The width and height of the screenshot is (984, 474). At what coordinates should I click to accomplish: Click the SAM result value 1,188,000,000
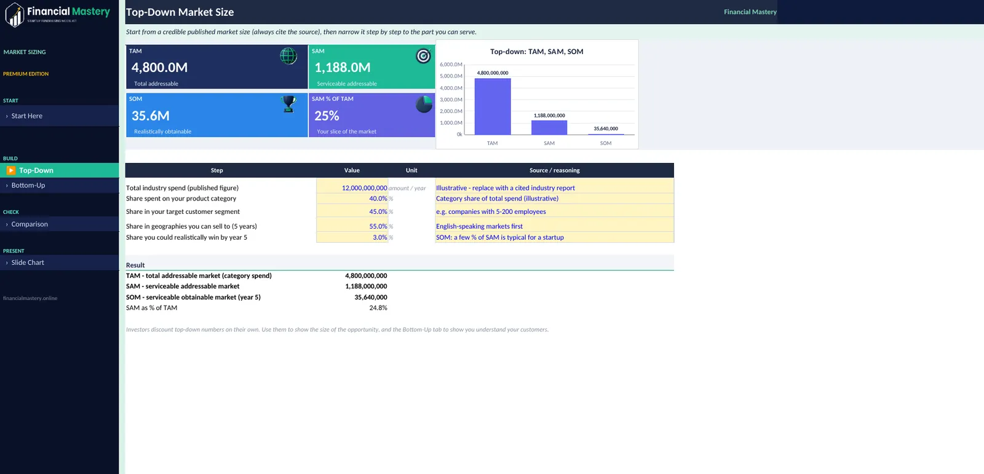coord(366,286)
